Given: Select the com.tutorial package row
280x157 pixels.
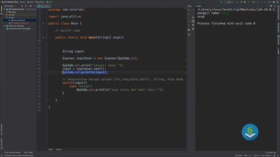Looking at the screenshot, I should pos(20,20).
